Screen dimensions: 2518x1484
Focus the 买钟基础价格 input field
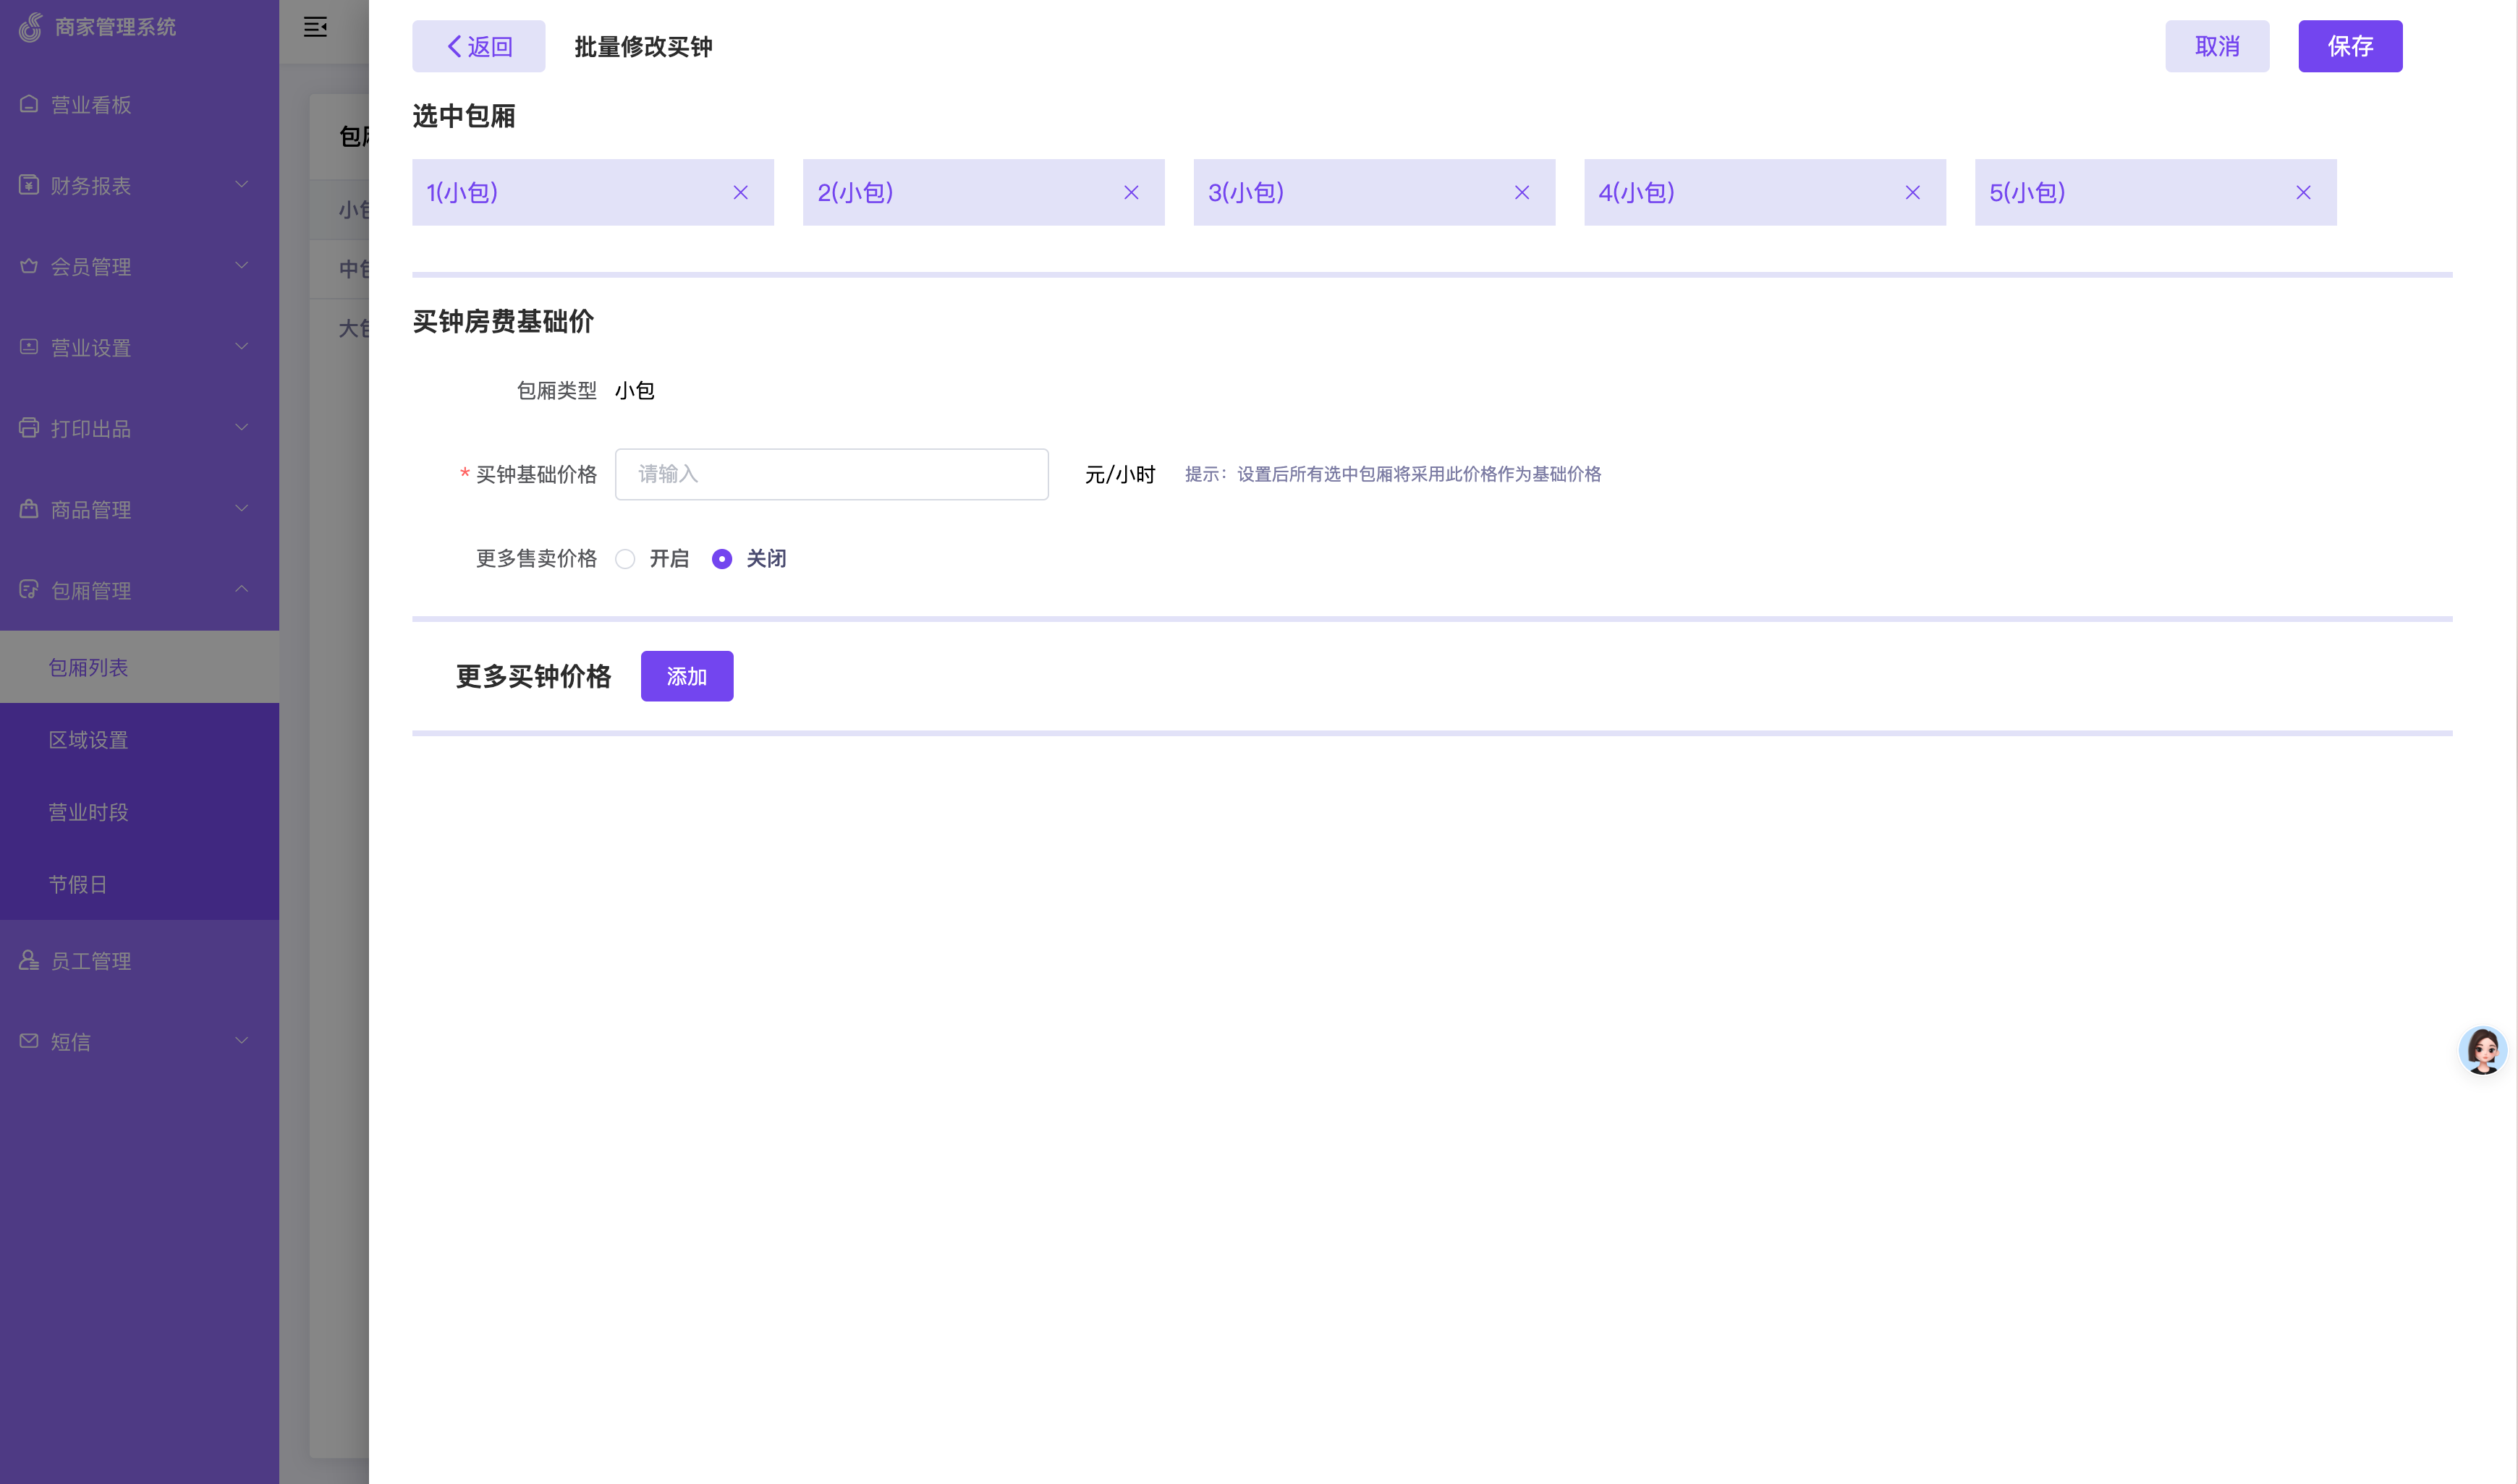[831, 474]
